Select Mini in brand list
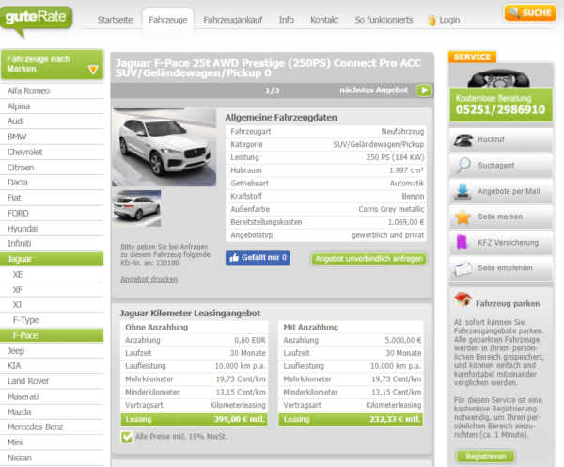 click(x=52, y=443)
